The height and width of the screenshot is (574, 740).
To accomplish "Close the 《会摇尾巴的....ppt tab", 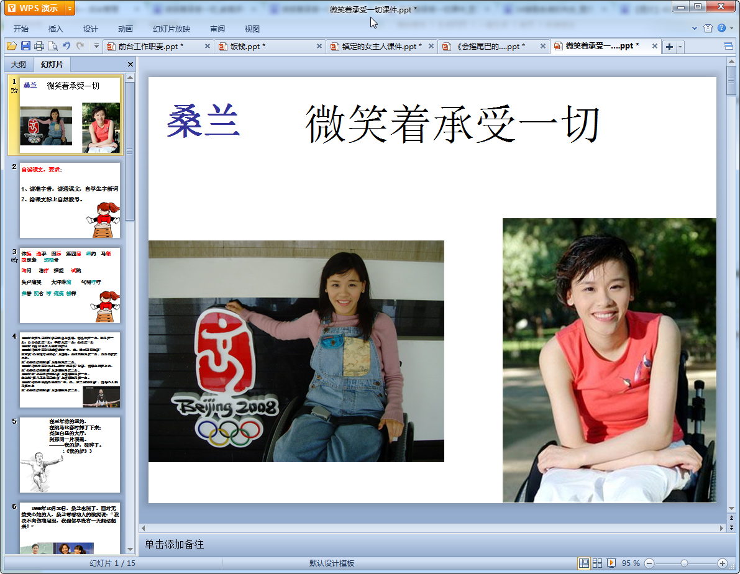I will coord(543,46).
